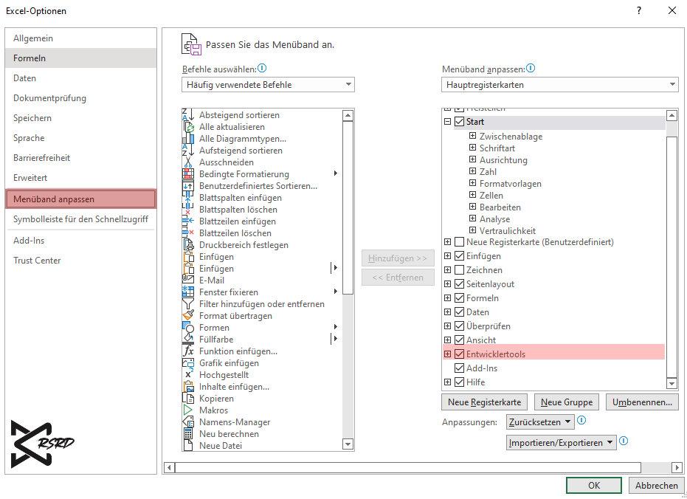Select the Ausschneiden scissors icon
Image resolution: width=687 pixels, height=499 pixels.
[x=187, y=162]
